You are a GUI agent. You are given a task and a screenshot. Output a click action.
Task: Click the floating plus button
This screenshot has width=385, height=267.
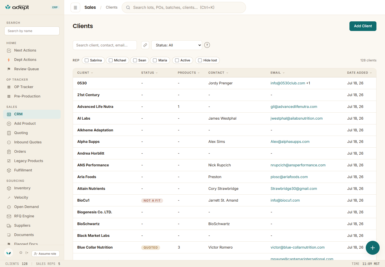(373, 248)
